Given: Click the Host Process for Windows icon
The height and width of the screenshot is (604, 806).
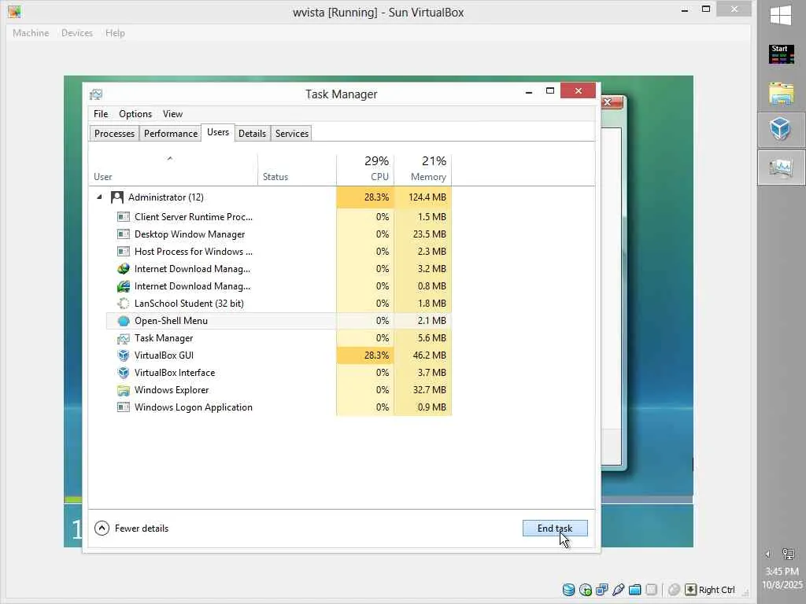Looking at the screenshot, I should [x=124, y=252].
